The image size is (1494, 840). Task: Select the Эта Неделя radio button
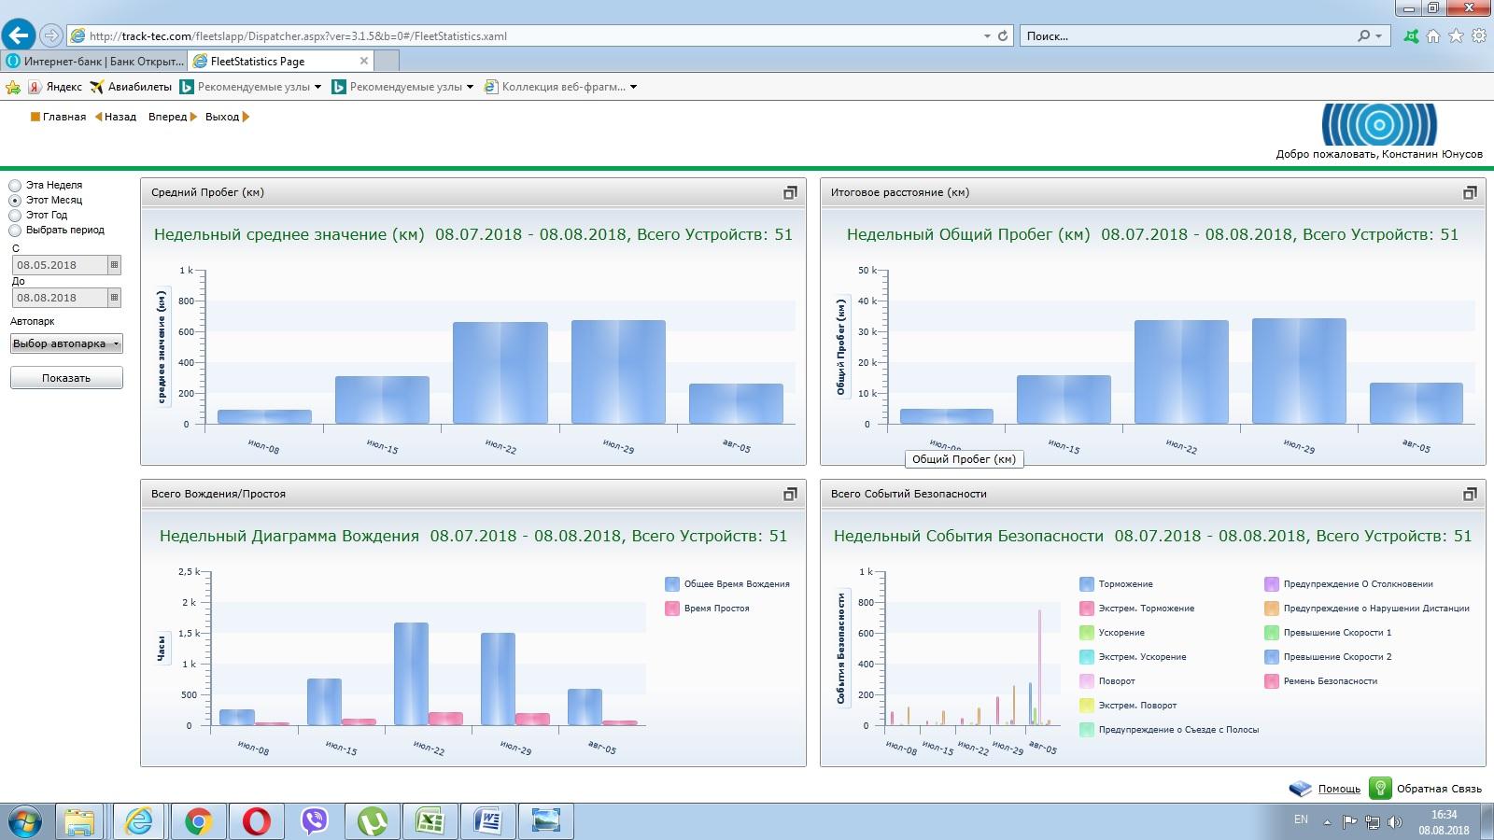click(15, 186)
